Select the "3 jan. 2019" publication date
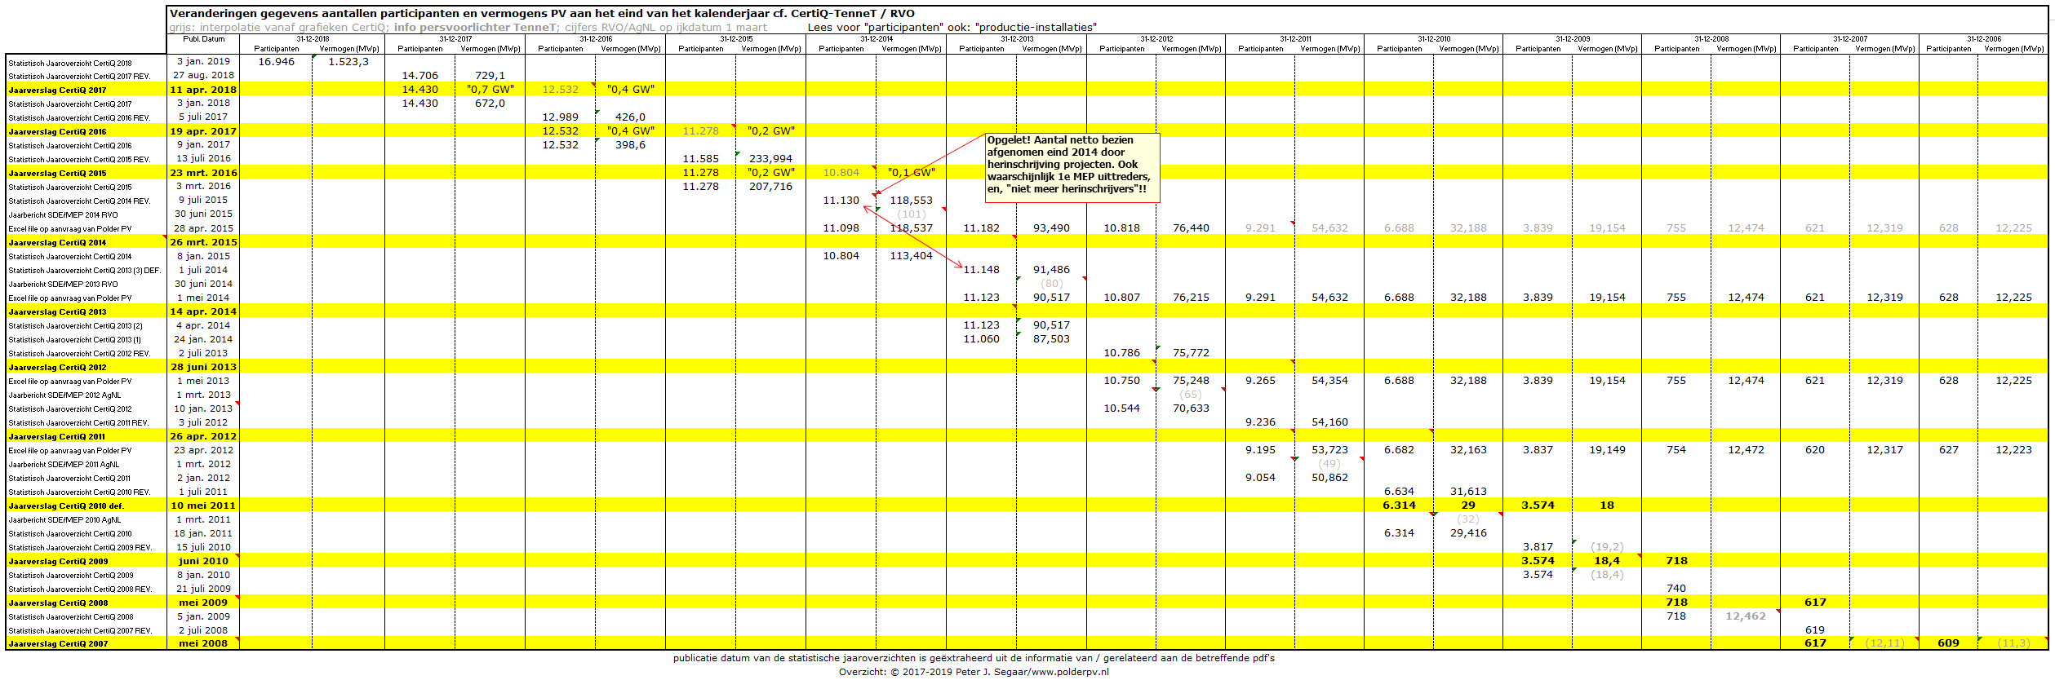This screenshot has height=680, width=2055. pos(203,61)
